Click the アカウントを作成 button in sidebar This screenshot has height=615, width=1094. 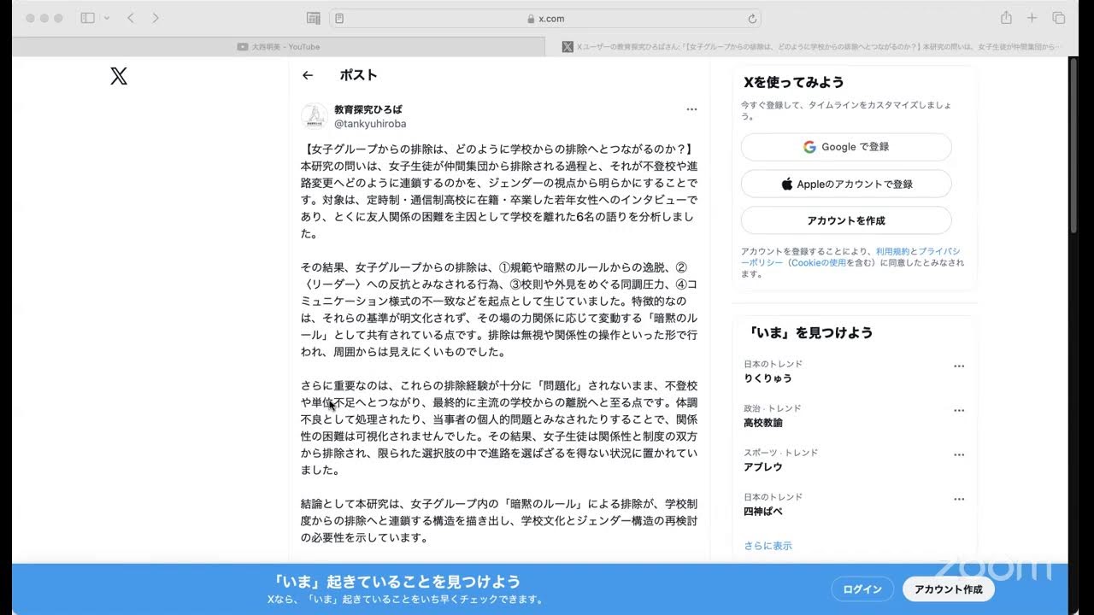[846, 220]
